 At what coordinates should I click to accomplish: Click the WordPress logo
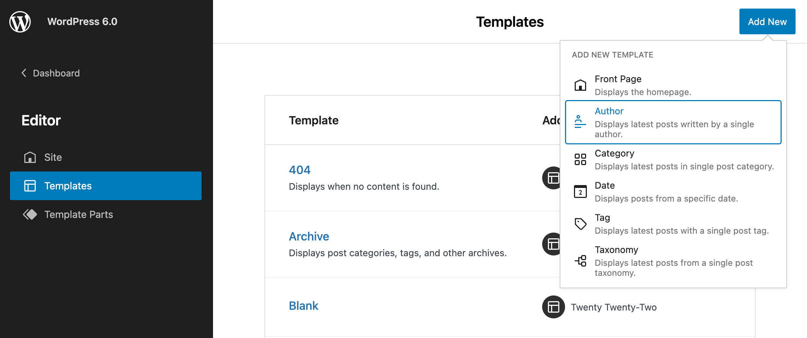[20, 21]
